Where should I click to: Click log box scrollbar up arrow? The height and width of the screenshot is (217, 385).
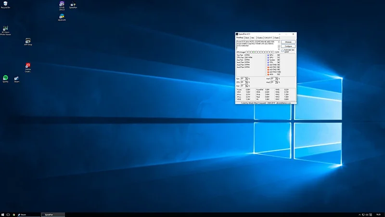click(x=279, y=42)
